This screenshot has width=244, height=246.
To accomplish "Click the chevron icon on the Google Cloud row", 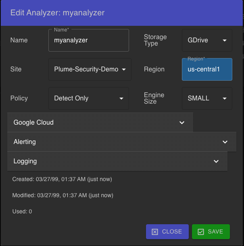I will tap(182, 123).
